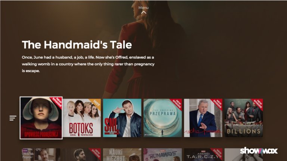
Task: Click the Showmax logo
Action: click(x=259, y=151)
